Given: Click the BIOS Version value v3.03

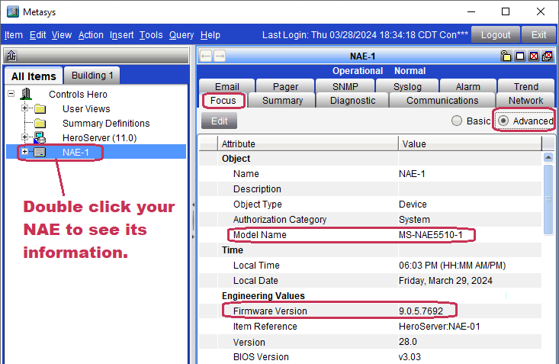Looking at the screenshot, I should pyautogui.click(x=410, y=357).
